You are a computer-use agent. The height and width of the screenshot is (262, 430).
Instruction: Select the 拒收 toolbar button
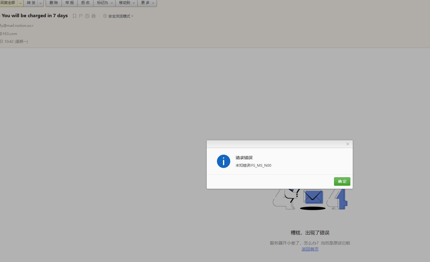click(85, 3)
